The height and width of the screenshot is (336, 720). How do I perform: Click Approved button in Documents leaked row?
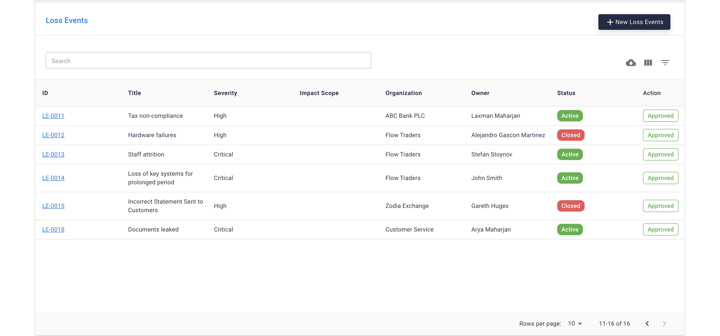point(660,229)
